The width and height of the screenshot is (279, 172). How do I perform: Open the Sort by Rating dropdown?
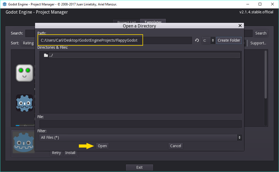pos(28,43)
